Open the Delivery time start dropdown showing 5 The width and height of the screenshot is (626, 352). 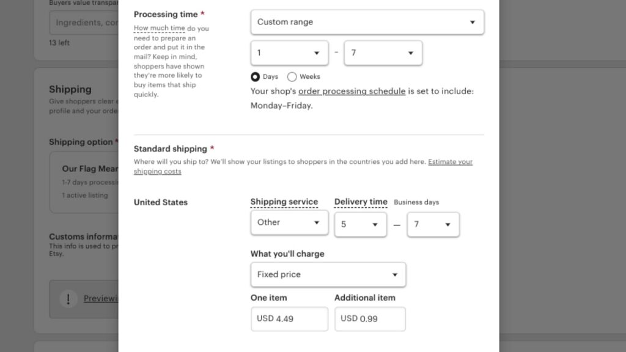coord(360,225)
